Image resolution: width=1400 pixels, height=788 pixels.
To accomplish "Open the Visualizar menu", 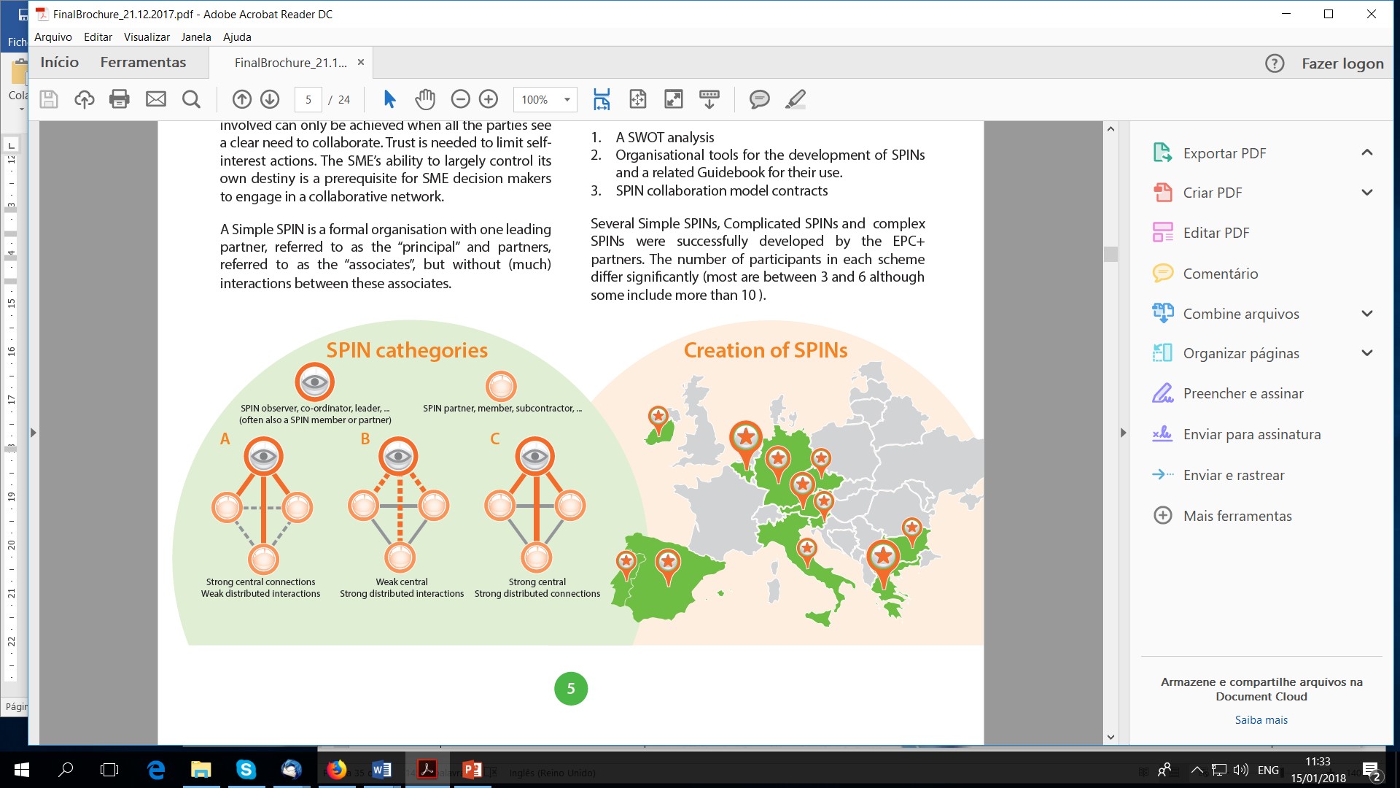I will click(147, 37).
